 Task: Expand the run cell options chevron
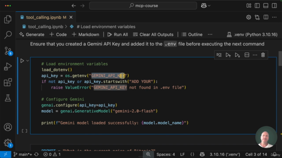tap(27, 61)
